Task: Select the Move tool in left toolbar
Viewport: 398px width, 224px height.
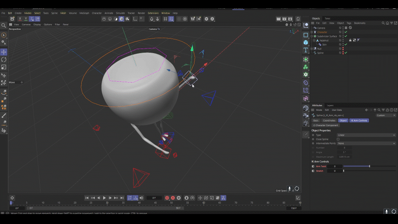Action: pyautogui.click(x=4, y=52)
